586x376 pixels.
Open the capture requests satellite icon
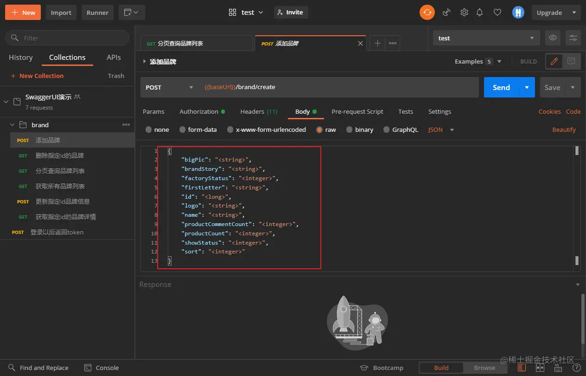[x=446, y=13]
